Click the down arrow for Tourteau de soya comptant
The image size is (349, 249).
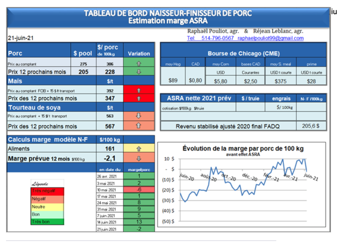pos(139,115)
